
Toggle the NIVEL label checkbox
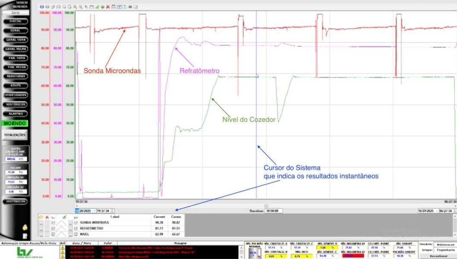76,234
